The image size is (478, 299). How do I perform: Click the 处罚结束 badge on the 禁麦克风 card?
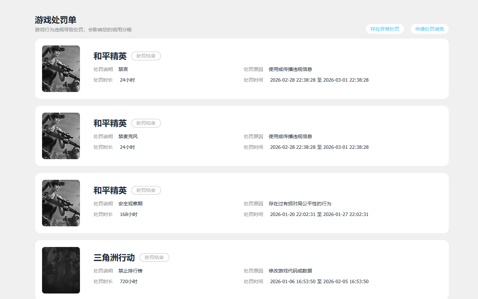click(146, 123)
